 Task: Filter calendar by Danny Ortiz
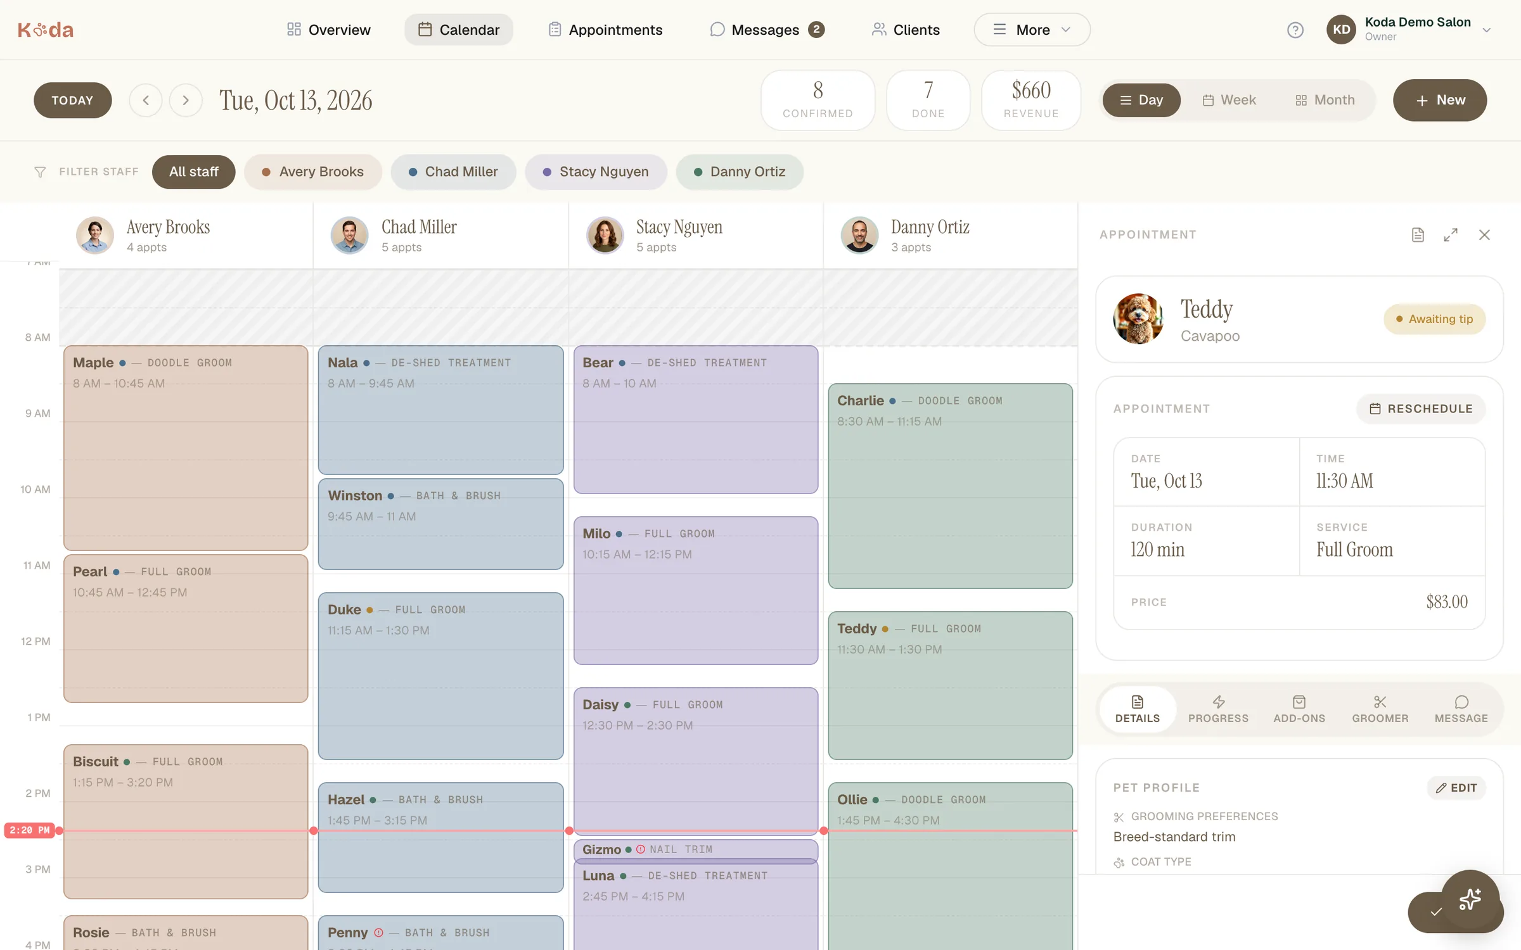pyautogui.click(x=740, y=172)
